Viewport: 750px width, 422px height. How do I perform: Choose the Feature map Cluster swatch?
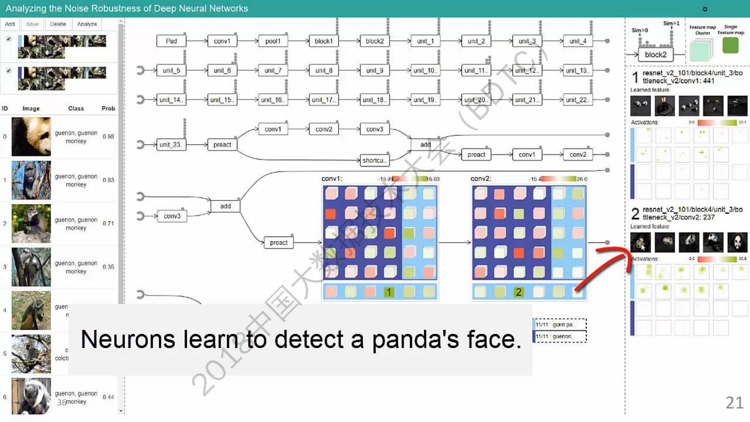pyautogui.click(x=702, y=51)
